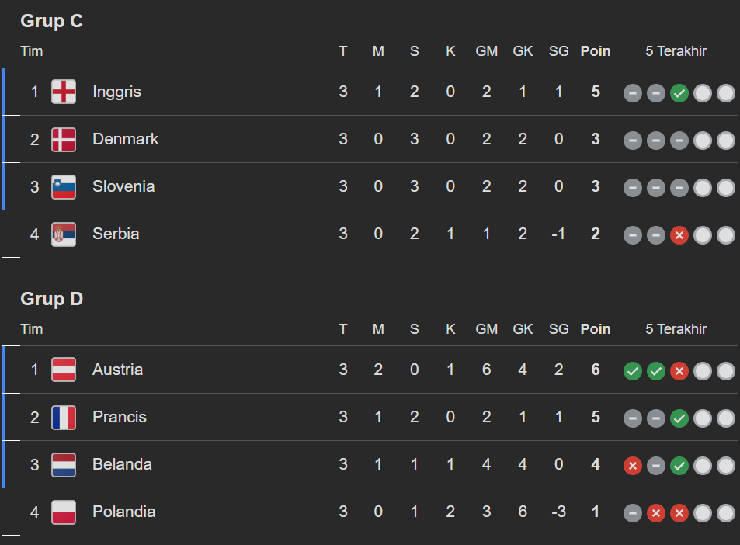Click Inggris green win result icon
740x545 pixels.
(679, 93)
